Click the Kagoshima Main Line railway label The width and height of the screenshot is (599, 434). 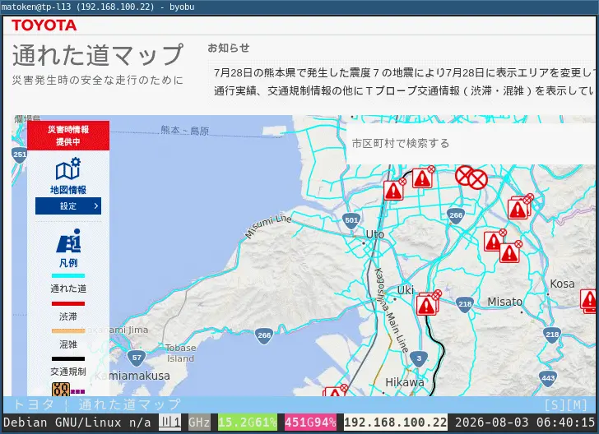click(x=391, y=310)
